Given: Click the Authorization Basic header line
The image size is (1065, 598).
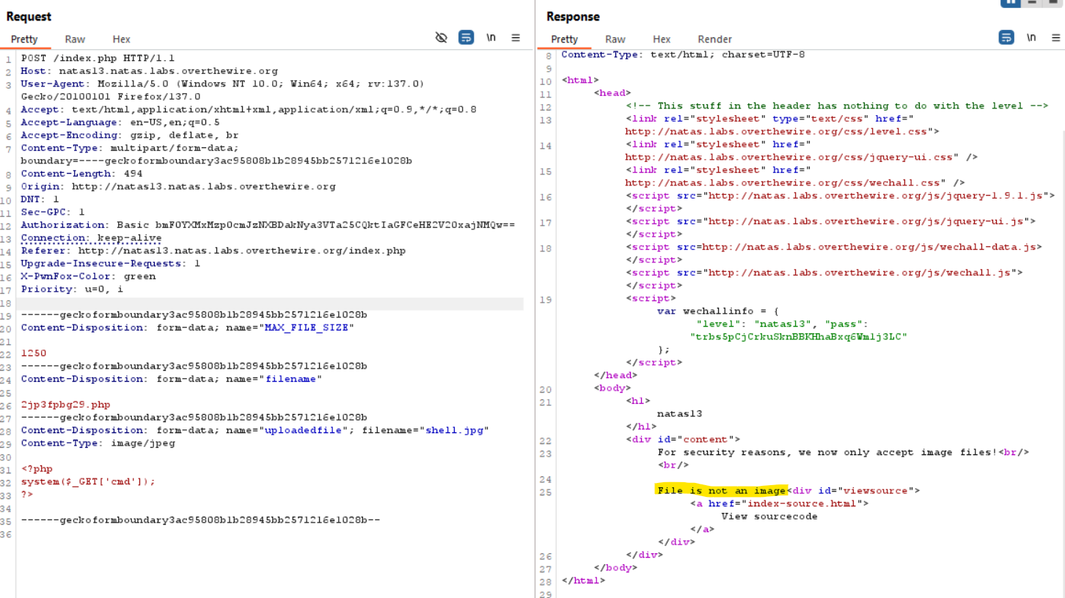Looking at the screenshot, I should click(x=268, y=225).
